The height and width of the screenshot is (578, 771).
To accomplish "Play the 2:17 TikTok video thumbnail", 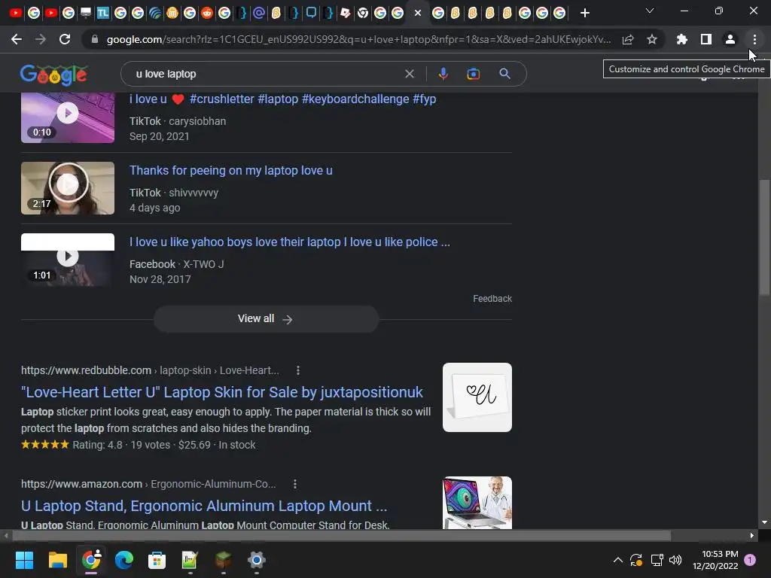I will click(68, 188).
